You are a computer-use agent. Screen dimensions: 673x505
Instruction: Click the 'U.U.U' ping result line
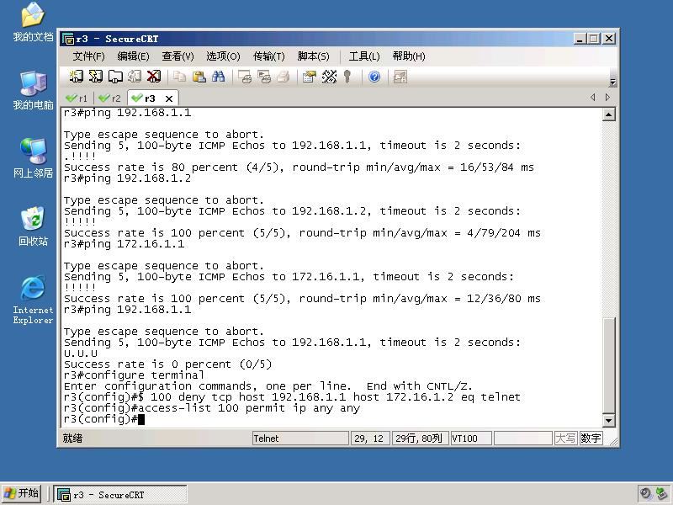[x=81, y=353]
